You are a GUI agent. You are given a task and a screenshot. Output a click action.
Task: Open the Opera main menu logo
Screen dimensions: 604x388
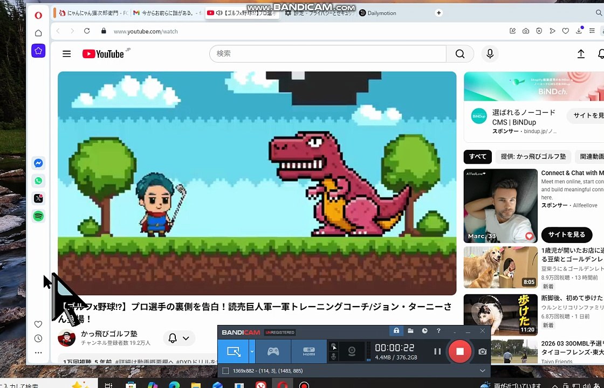(38, 16)
